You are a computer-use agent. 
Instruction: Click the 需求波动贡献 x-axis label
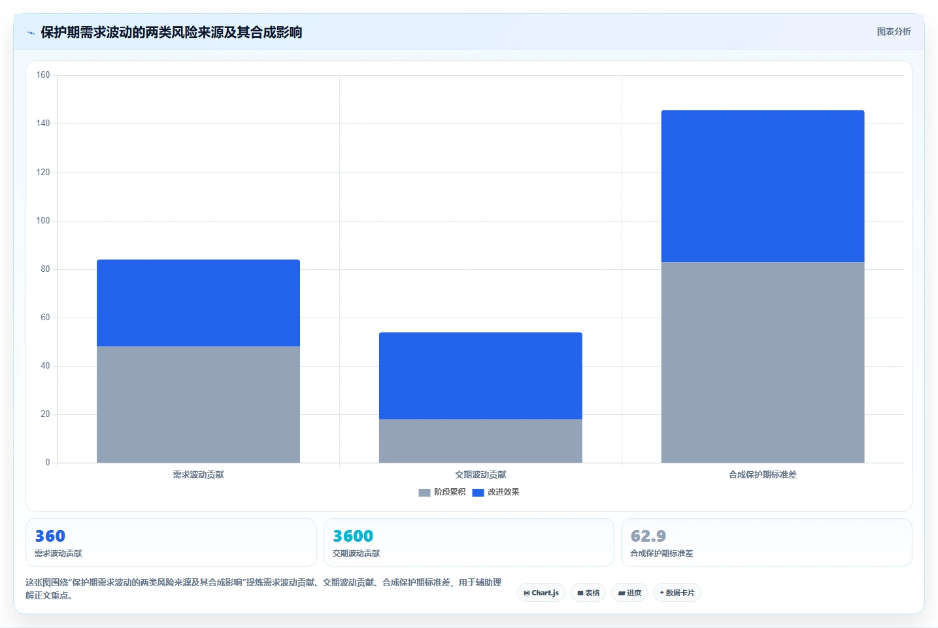tap(198, 474)
